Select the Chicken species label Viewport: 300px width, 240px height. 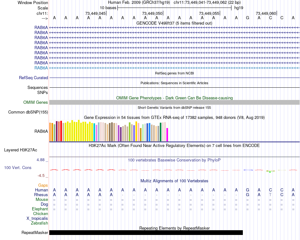tap(40, 214)
